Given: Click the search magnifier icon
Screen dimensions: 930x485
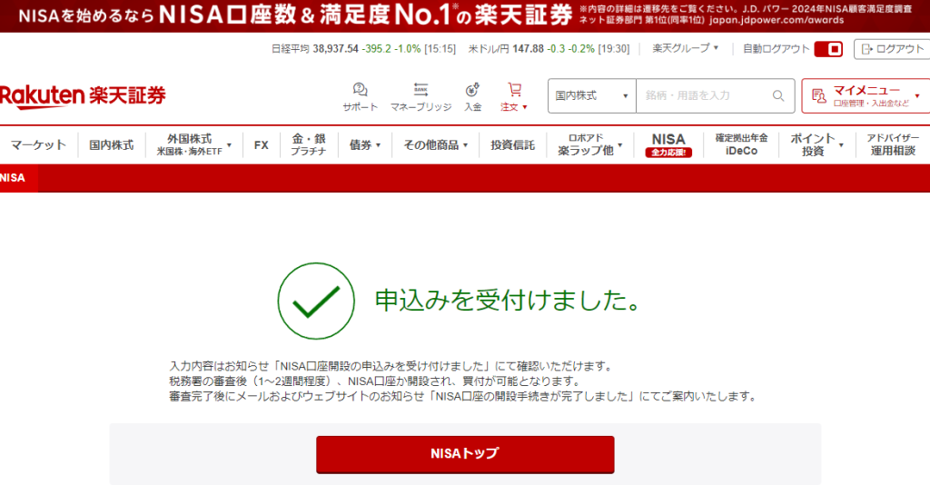Looking at the screenshot, I should 778,95.
